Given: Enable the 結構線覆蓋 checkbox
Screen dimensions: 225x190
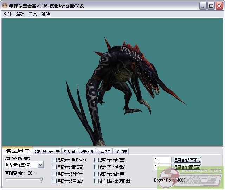Looking at the screenshot, I should (x=96, y=181).
